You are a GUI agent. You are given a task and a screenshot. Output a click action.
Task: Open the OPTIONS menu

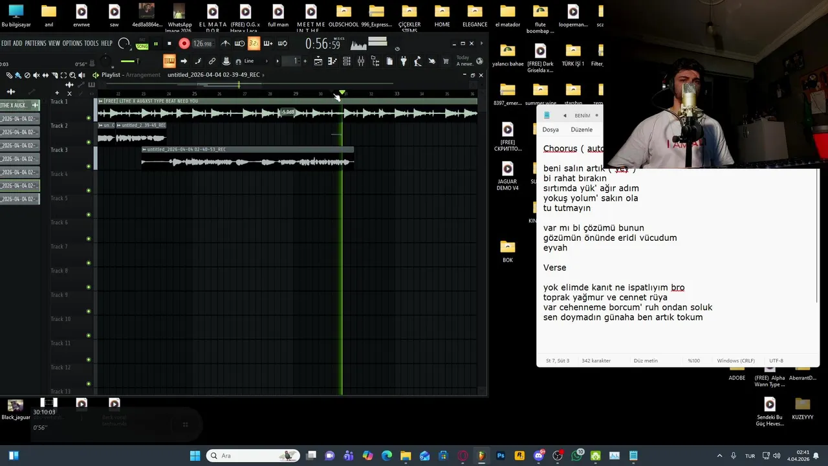[72, 43]
